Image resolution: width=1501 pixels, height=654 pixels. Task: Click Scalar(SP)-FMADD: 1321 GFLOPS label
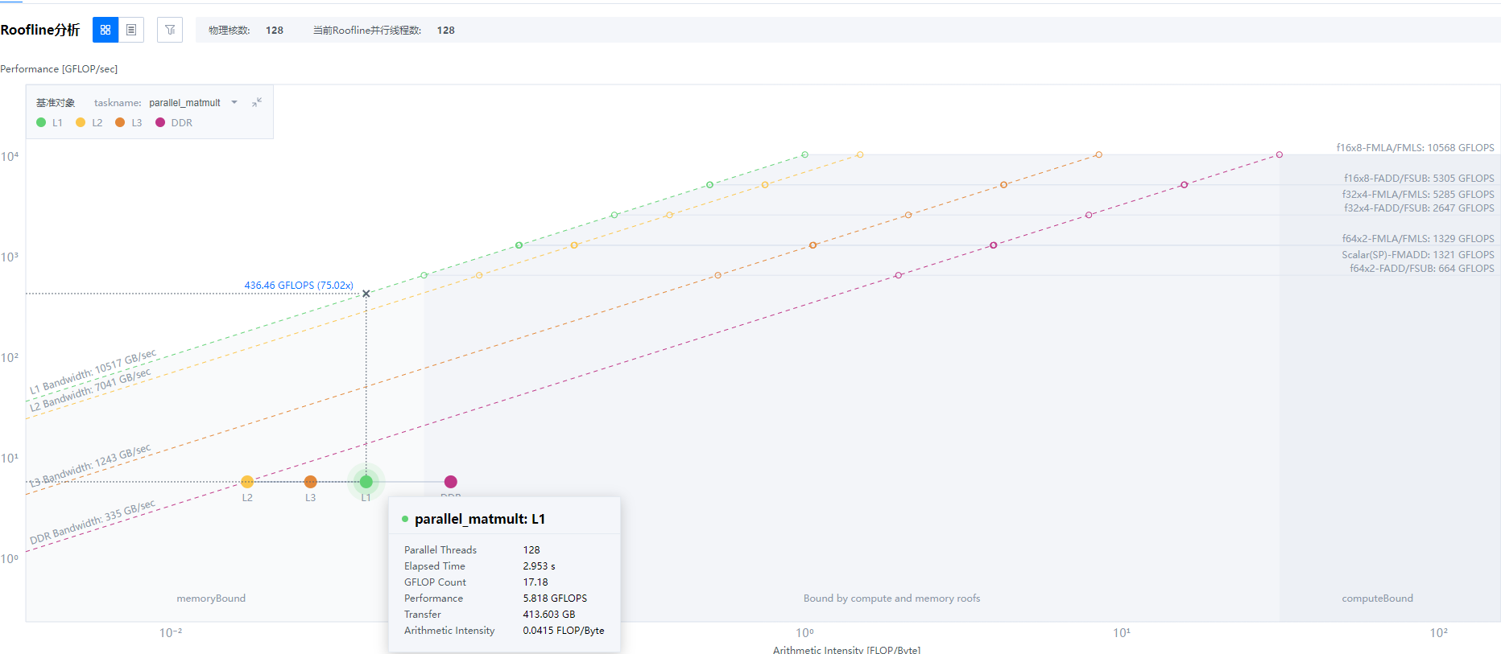(x=1418, y=255)
